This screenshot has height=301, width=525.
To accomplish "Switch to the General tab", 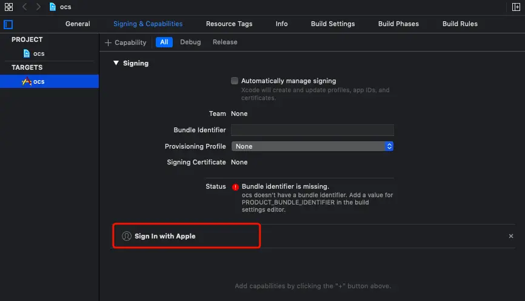I will tap(78, 24).
